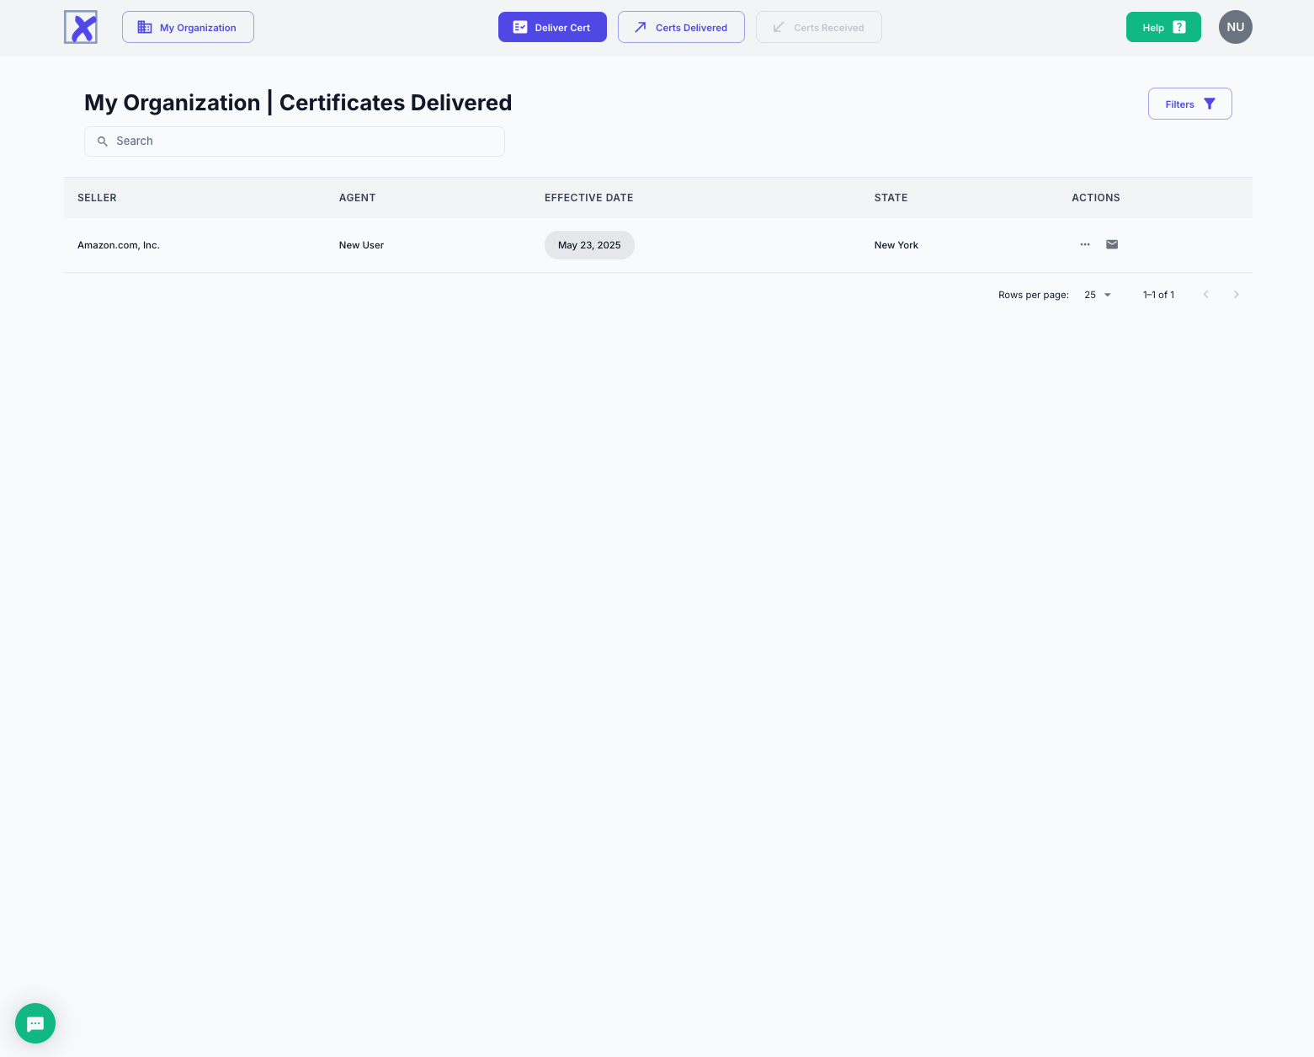This screenshot has width=1314, height=1057.
Task: Click the magnifier icon in the search box
Action: click(x=103, y=141)
